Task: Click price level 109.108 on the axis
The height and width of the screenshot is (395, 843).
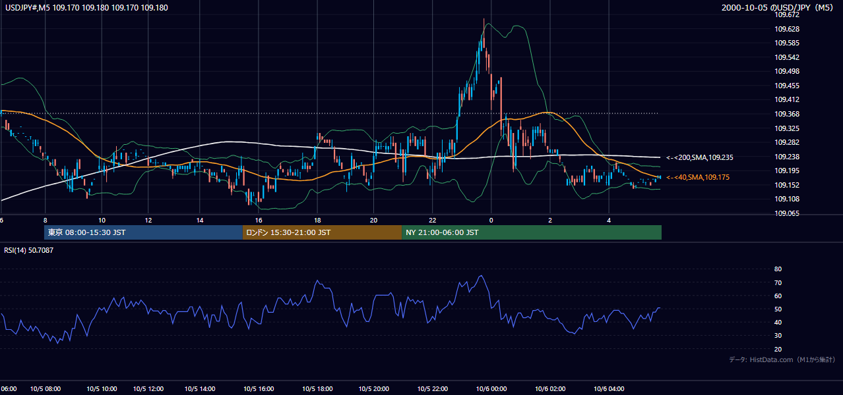Action: (788, 199)
